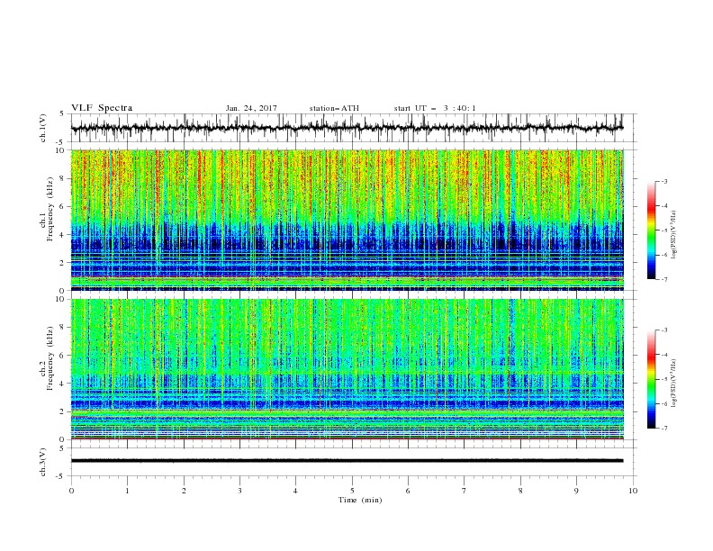Click the "ch.3(V)" vertical axis label
The image size is (713, 551).
(43, 462)
